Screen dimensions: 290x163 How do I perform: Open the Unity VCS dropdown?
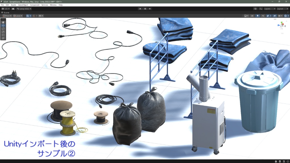(24, 9)
